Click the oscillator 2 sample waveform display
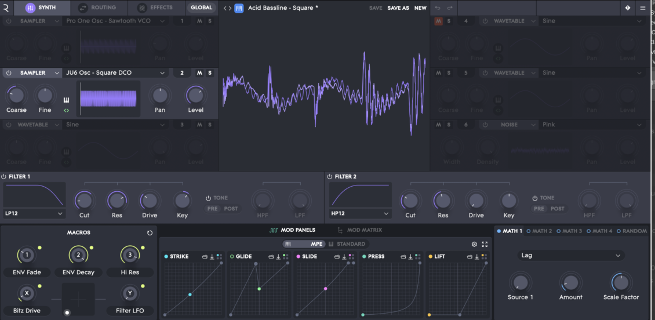 point(108,99)
